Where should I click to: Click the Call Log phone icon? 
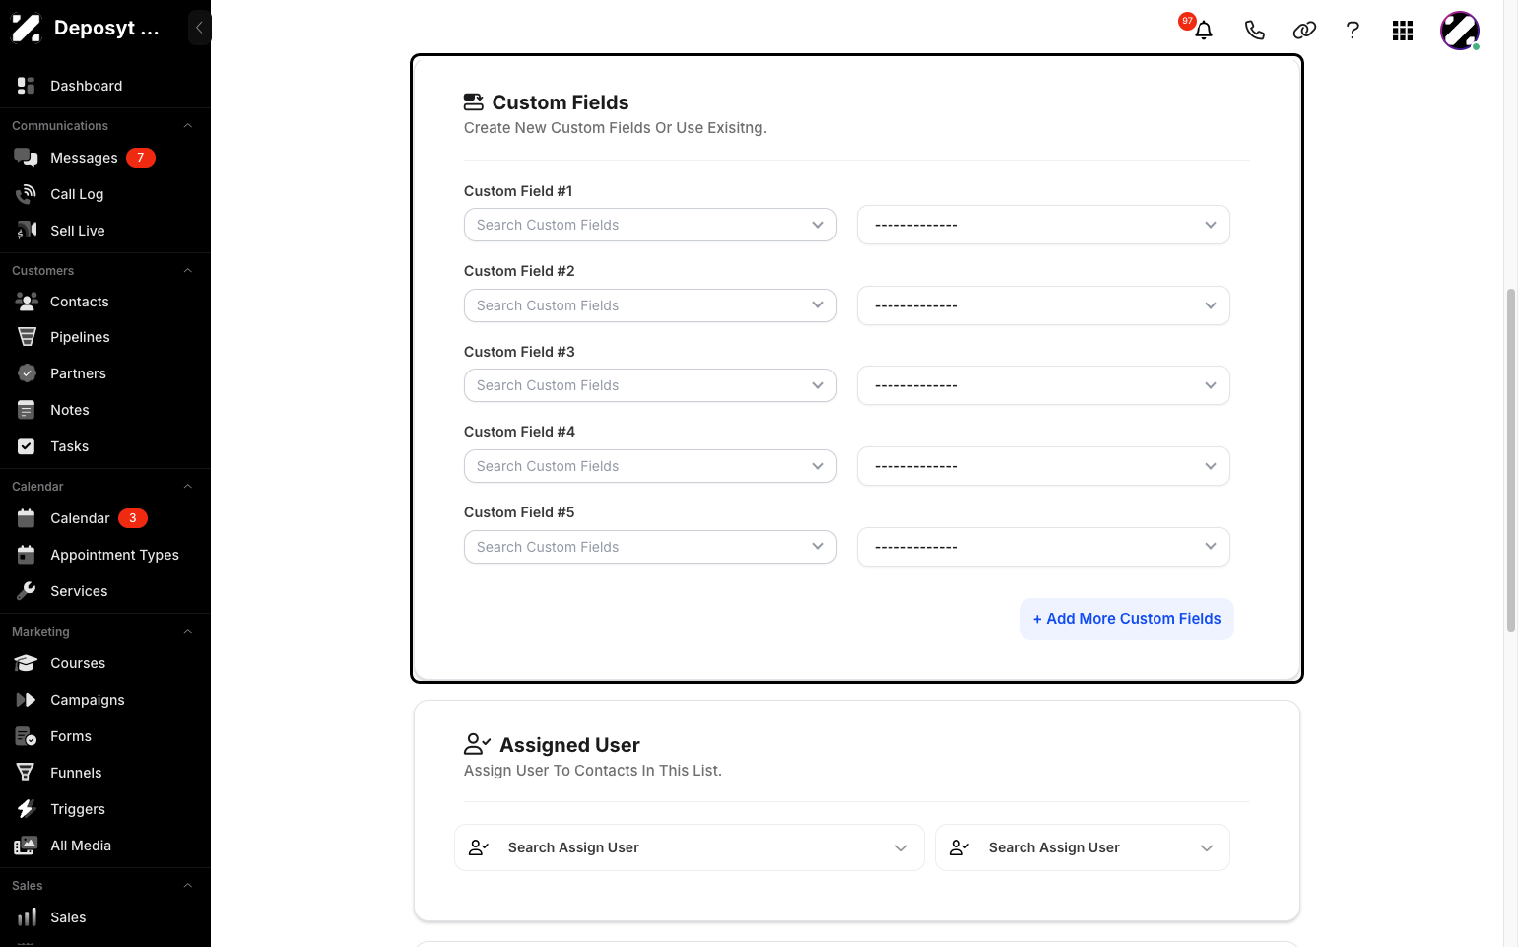27,194
